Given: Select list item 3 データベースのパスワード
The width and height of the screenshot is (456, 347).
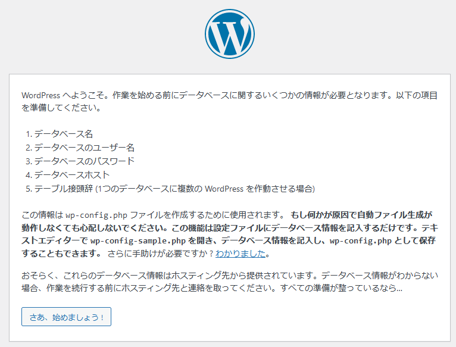Looking at the screenshot, I should click(x=80, y=161).
